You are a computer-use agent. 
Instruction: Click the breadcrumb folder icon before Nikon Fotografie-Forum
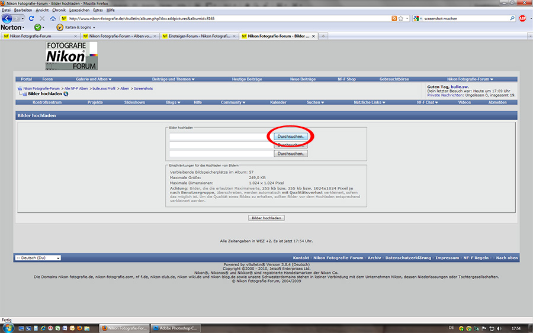click(20, 88)
